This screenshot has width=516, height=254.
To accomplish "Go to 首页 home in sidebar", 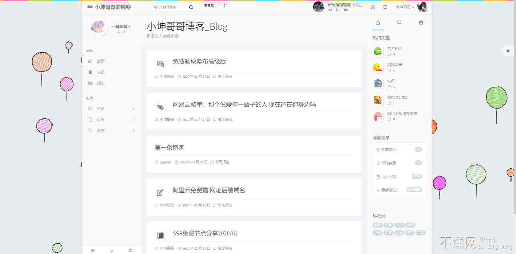I will click(101, 61).
